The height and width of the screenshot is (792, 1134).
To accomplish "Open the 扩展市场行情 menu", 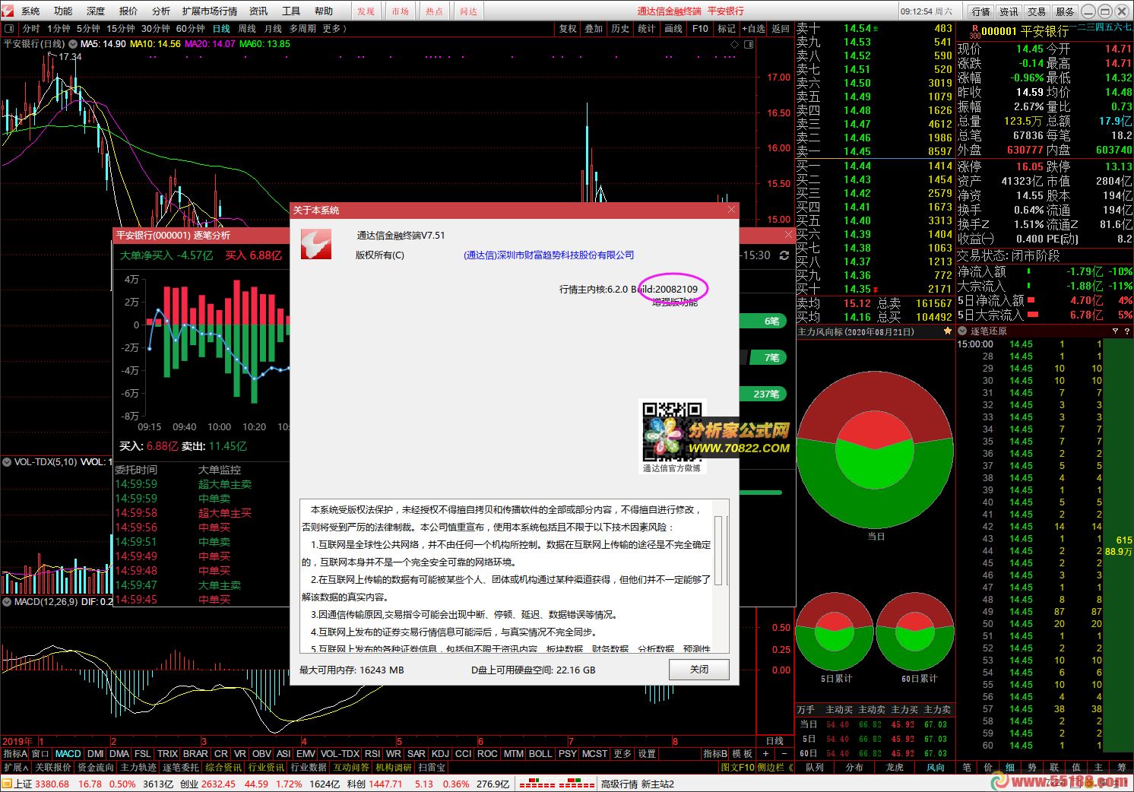I will 210,11.
